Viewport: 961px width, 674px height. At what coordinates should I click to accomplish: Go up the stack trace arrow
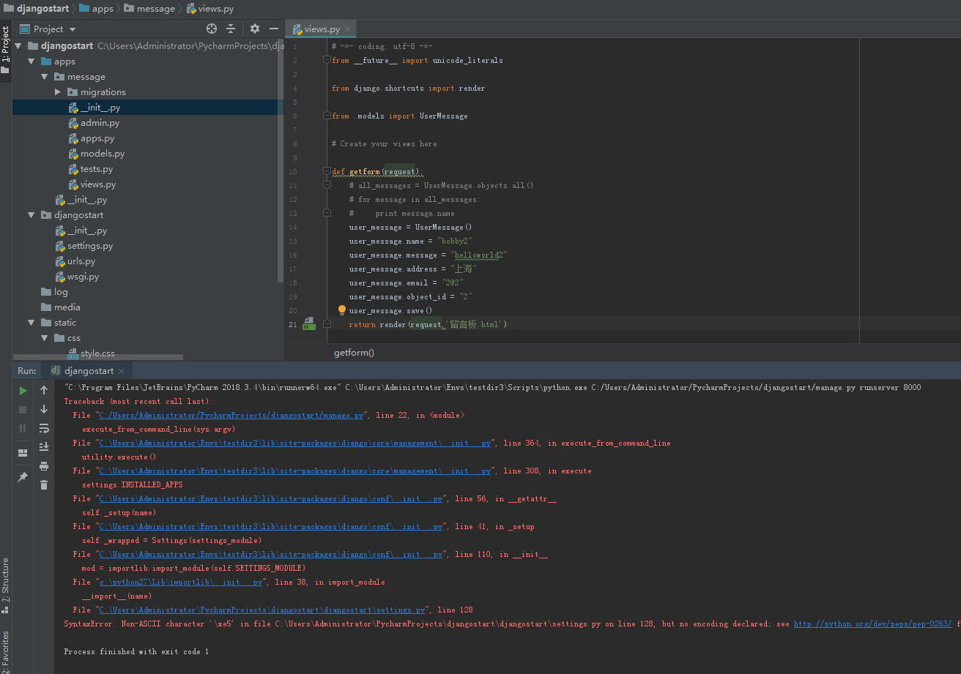tap(44, 391)
